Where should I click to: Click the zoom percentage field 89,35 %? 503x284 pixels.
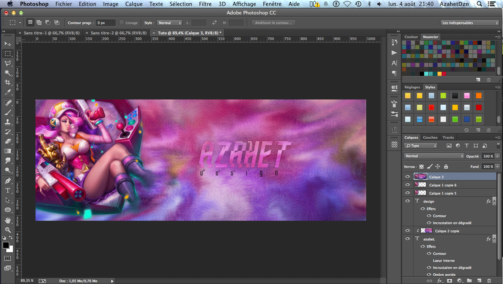[x=27, y=281]
